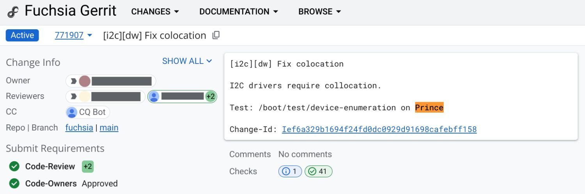Click the second reviewer's avatar icon
The image size is (585, 194).
(154, 97)
